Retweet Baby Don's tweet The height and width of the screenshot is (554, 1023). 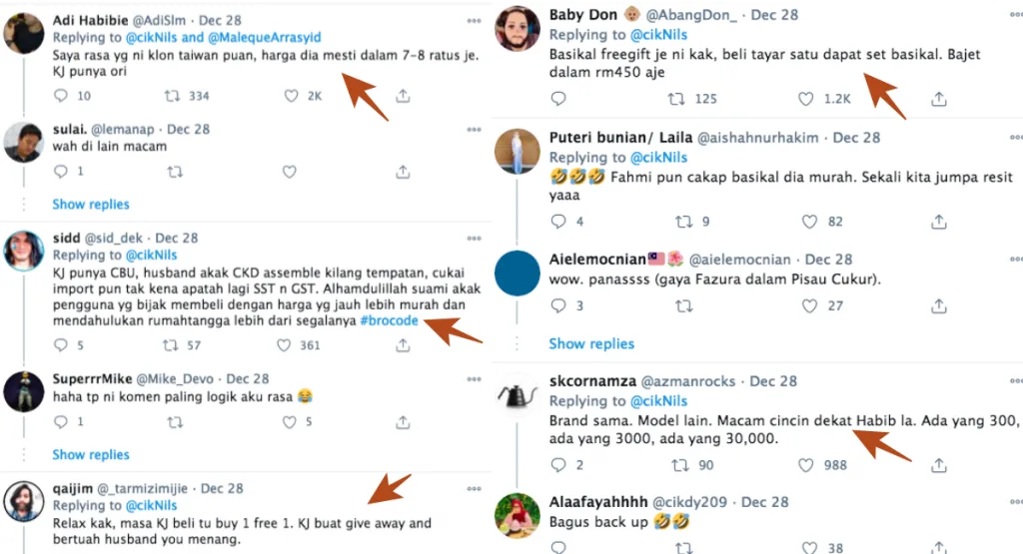(x=676, y=99)
